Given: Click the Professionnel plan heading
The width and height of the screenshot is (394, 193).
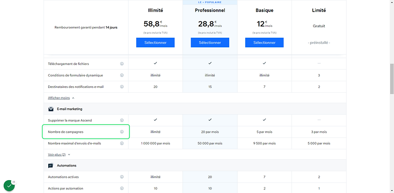Looking at the screenshot, I should pos(210,10).
